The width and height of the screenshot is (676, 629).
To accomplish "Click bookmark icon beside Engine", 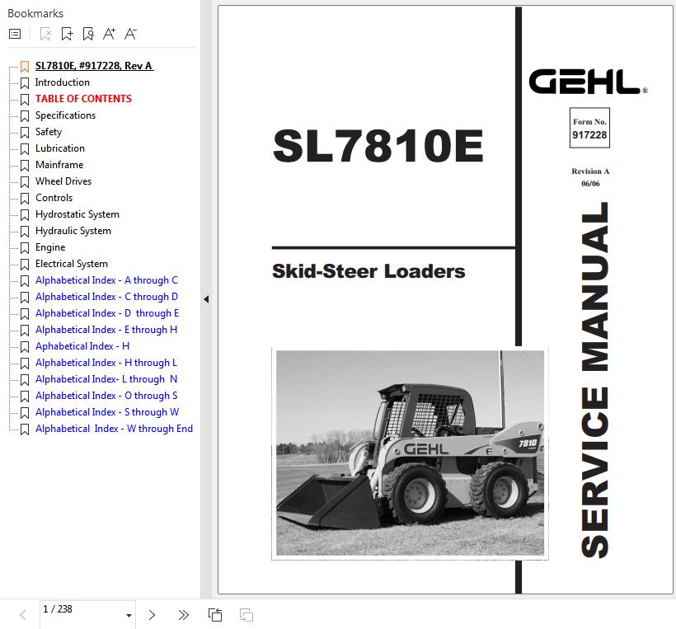I will tap(25, 248).
